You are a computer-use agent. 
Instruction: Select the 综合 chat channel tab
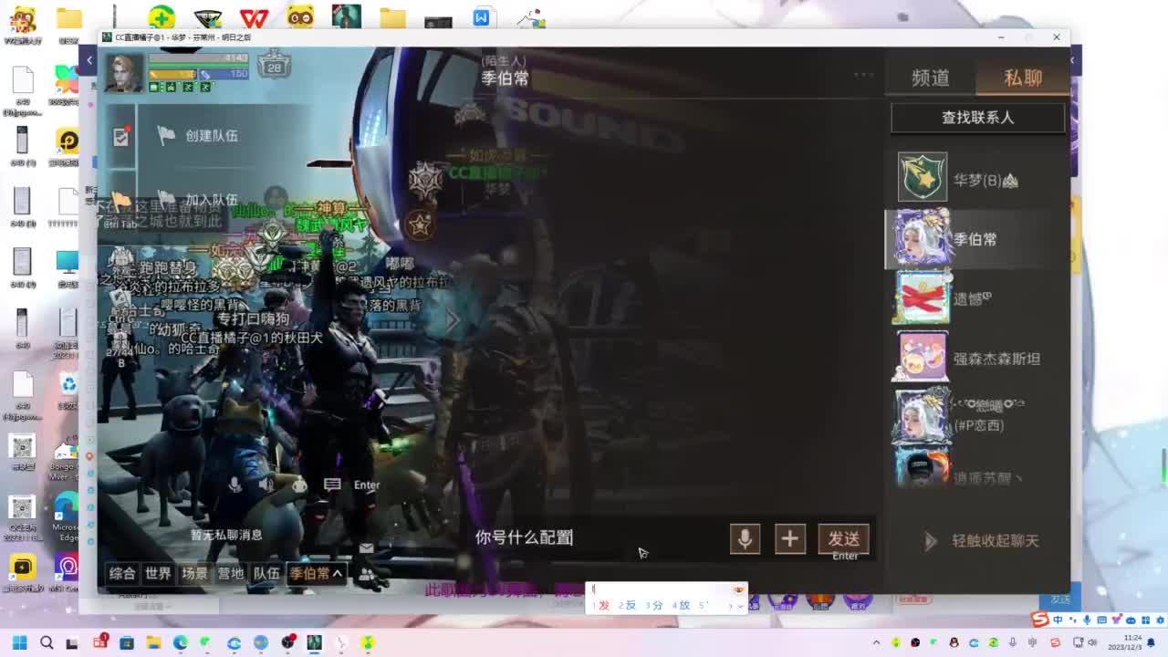[122, 573]
